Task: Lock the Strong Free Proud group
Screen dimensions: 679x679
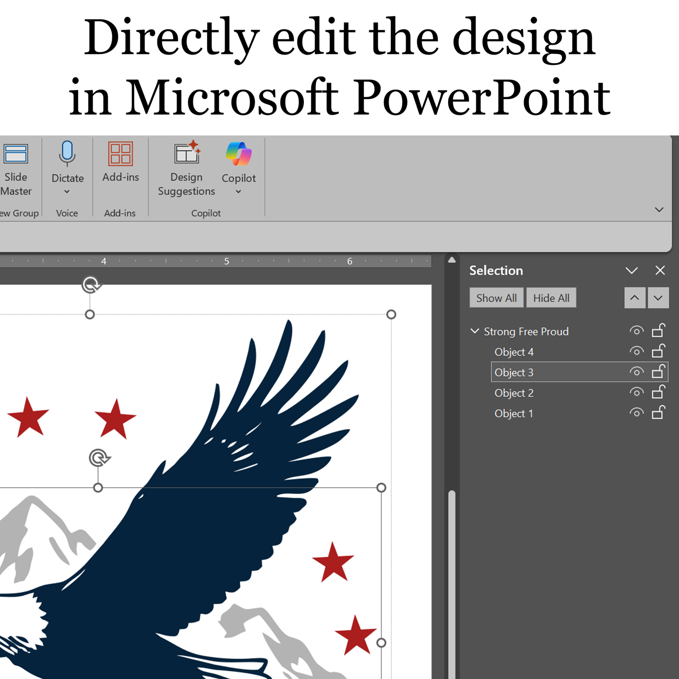Action: point(659,330)
